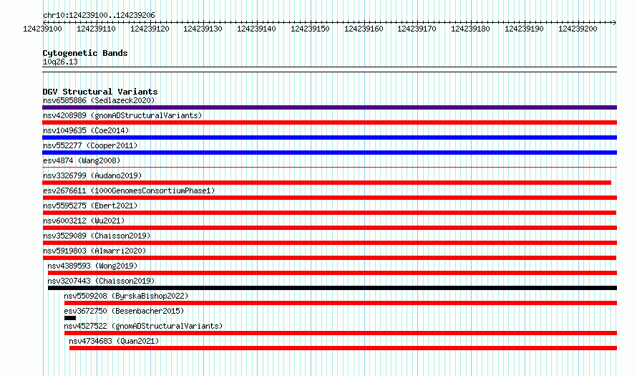Select nsv4734683 (Quan2021) label
Image resolution: width=637 pixels, height=376 pixels.
114,341
